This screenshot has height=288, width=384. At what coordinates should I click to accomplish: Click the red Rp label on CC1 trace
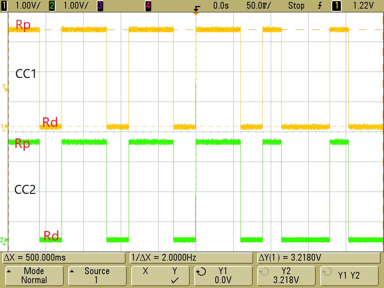click(x=23, y=25)
